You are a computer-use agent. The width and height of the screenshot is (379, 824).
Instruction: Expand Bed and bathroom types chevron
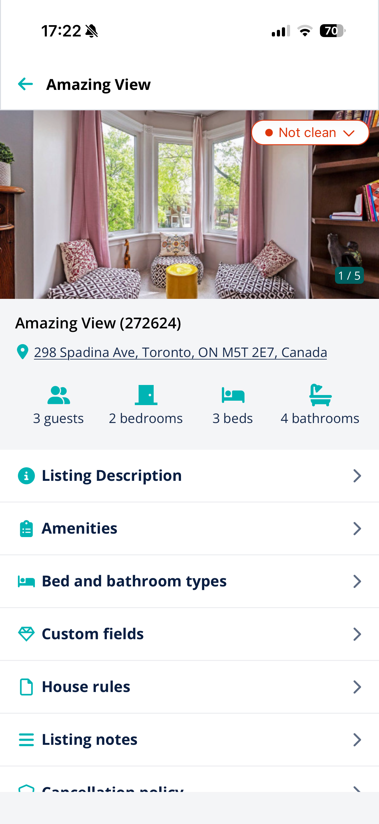(x=357, y=581)
